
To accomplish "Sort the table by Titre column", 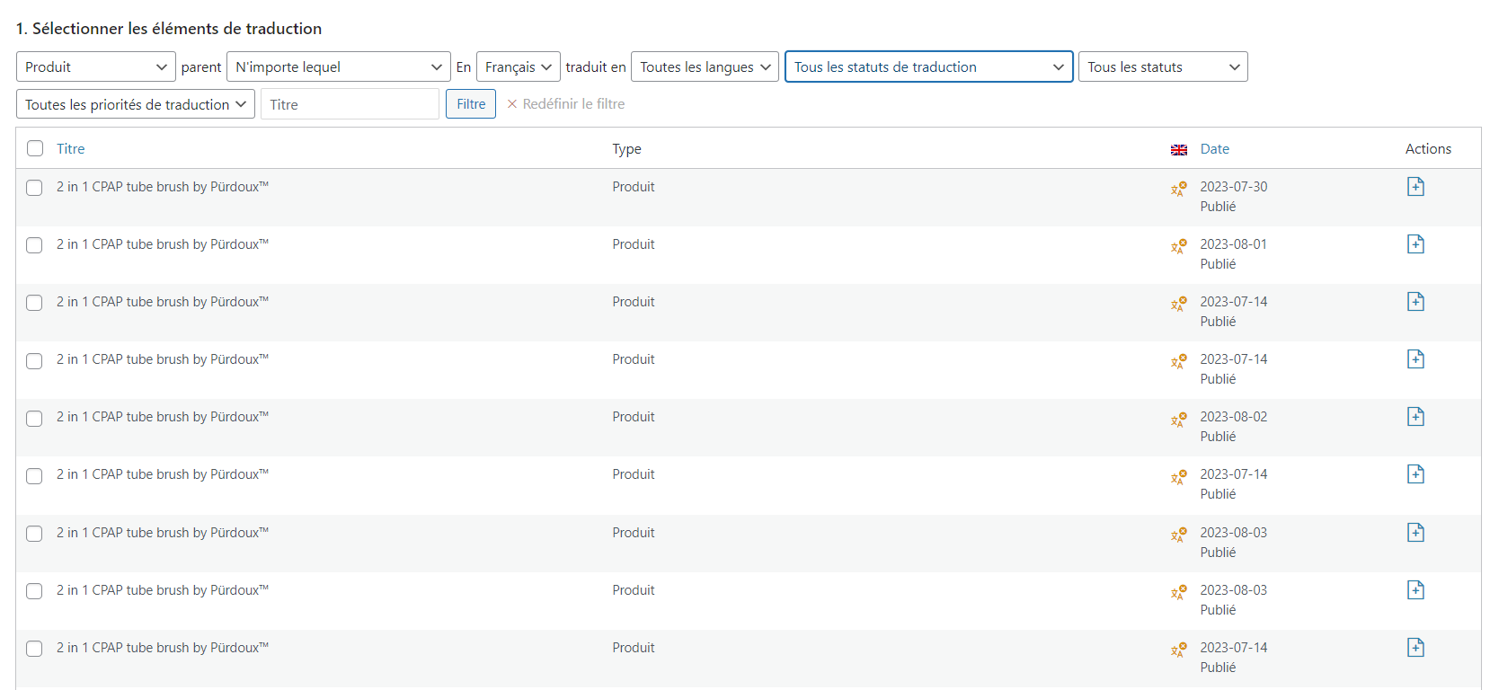I will 71,149.
